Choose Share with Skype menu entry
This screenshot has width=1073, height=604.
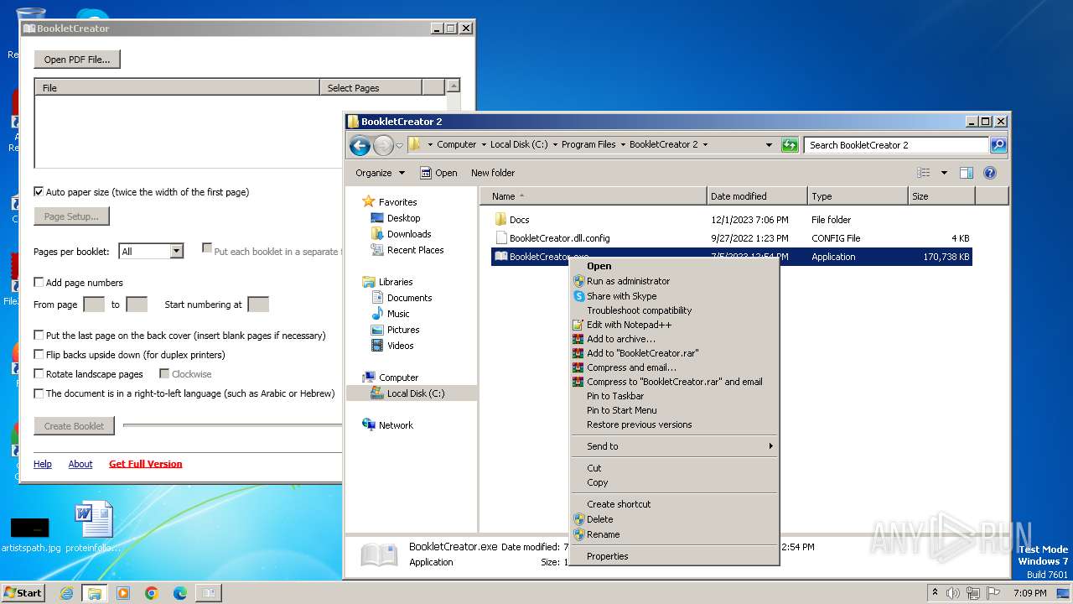pos(674,296)
